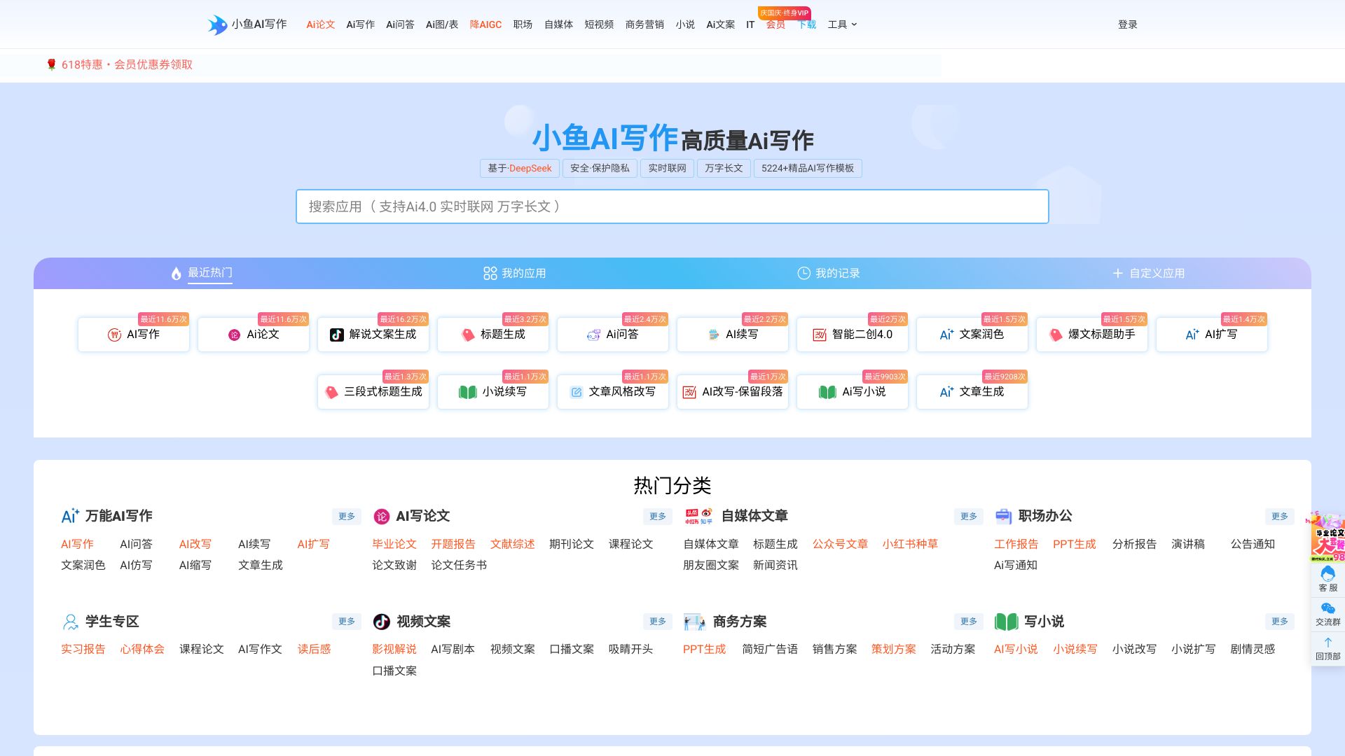Open the 短视频 menu item
This screenshot has width=1345, height=756.
pyautogui.click(x=598, y=24)
